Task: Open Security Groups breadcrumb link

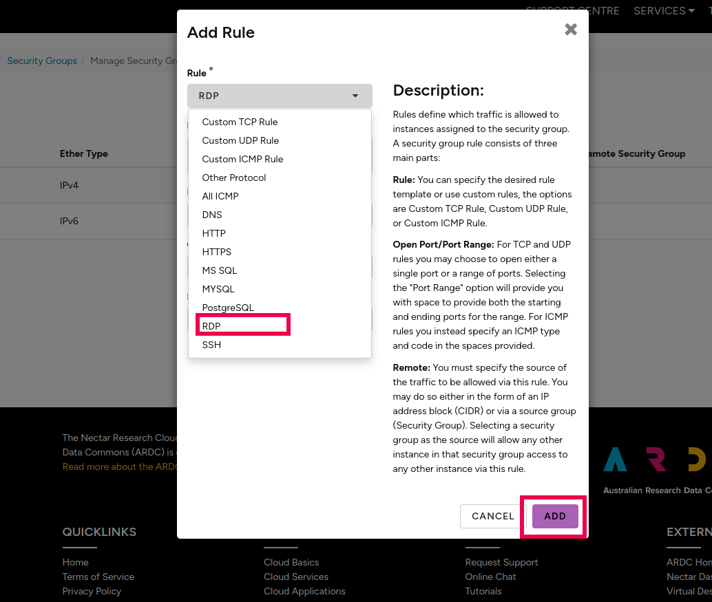Action: [42, 61]
